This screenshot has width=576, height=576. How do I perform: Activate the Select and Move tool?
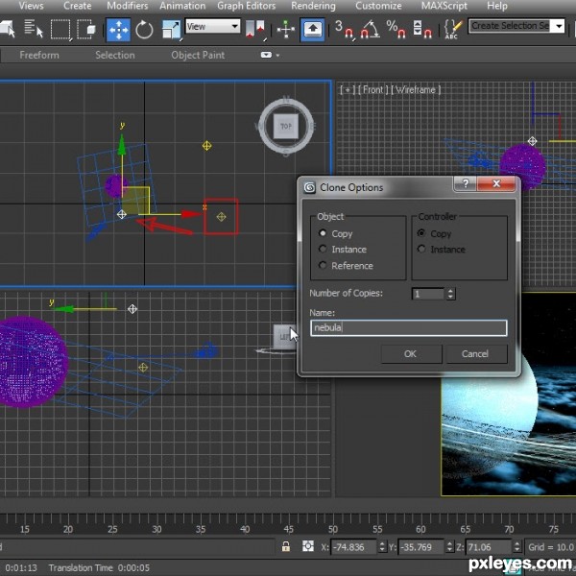tap(118, 29)
